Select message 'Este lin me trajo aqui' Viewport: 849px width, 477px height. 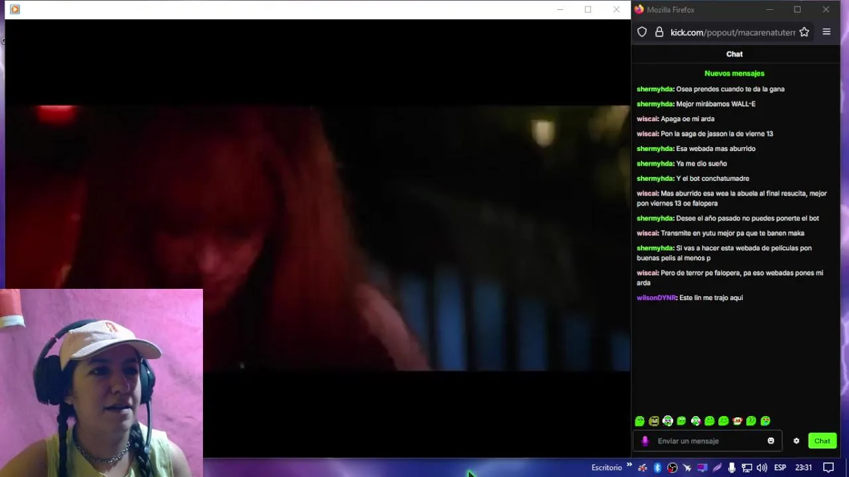pos(711,297)
